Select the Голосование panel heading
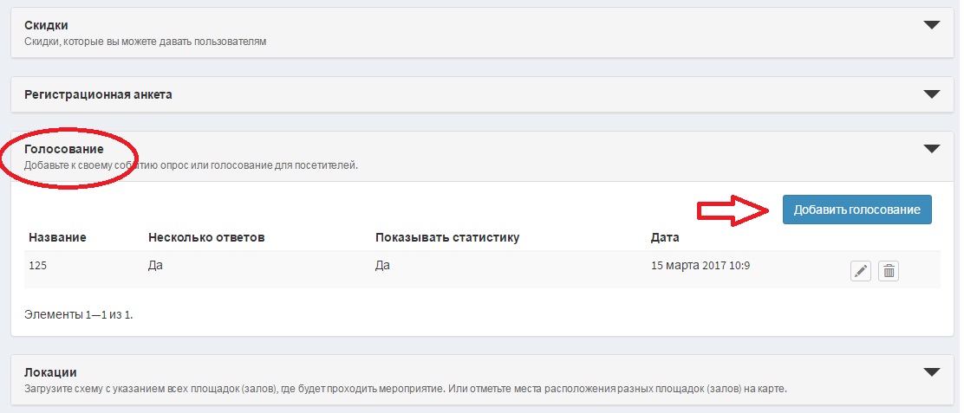 tap(63, 149)
